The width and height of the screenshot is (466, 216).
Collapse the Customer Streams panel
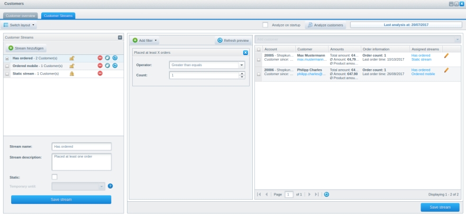pyautogui.click(x=120, y=37)
